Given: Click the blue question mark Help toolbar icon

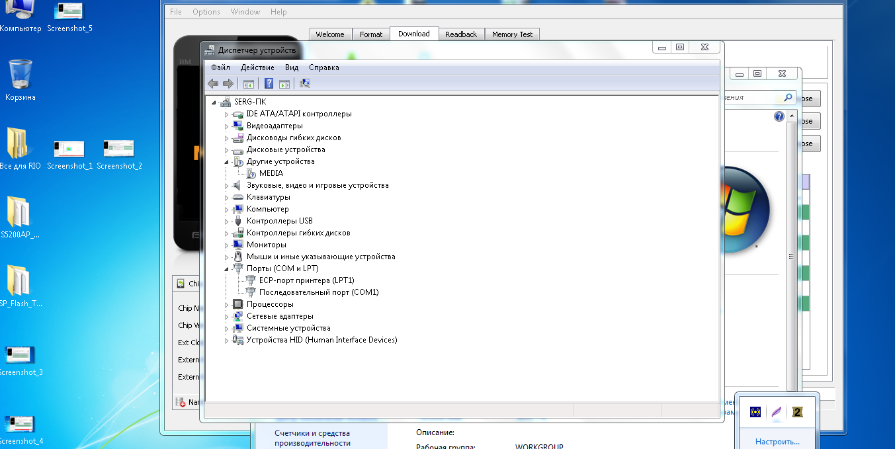Looking at the screenshot, I should click(x=269, y=83).
